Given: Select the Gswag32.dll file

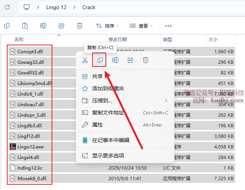Looking at the screenshot, I should coord(31,62).
